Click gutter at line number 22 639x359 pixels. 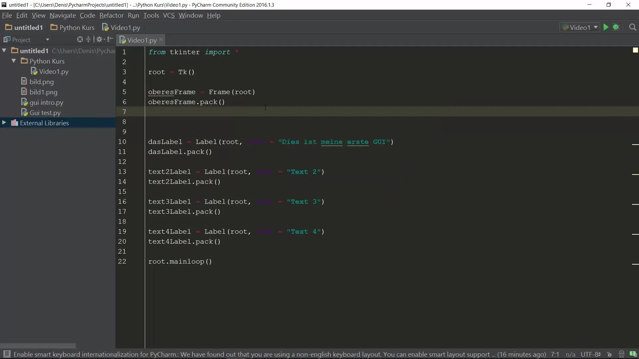click(122, 261)
